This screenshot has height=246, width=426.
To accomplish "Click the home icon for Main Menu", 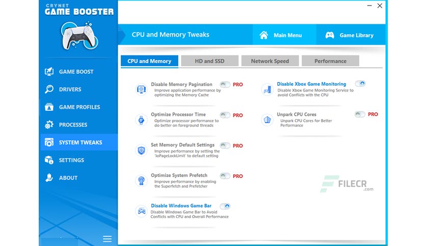I will pyautogui.click(x=263, y=35).
